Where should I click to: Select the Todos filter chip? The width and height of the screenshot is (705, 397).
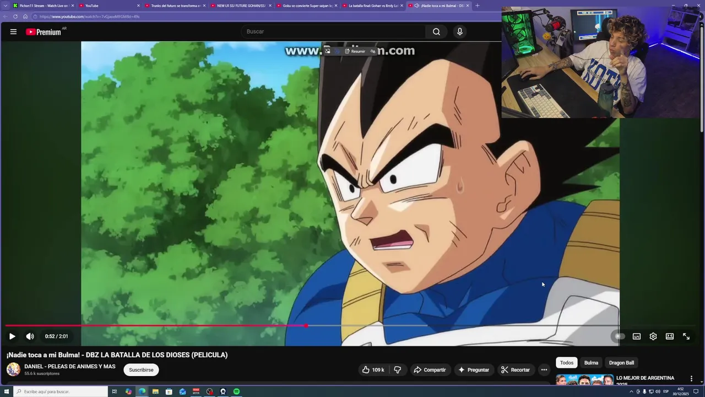pyautogui.click(x=567, y=363)
